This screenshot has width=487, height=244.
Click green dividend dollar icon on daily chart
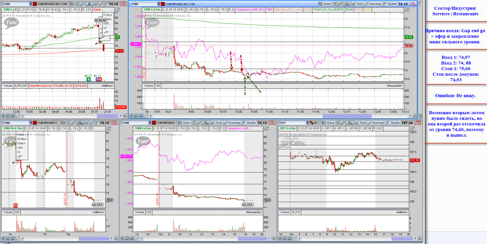[89, 79]
